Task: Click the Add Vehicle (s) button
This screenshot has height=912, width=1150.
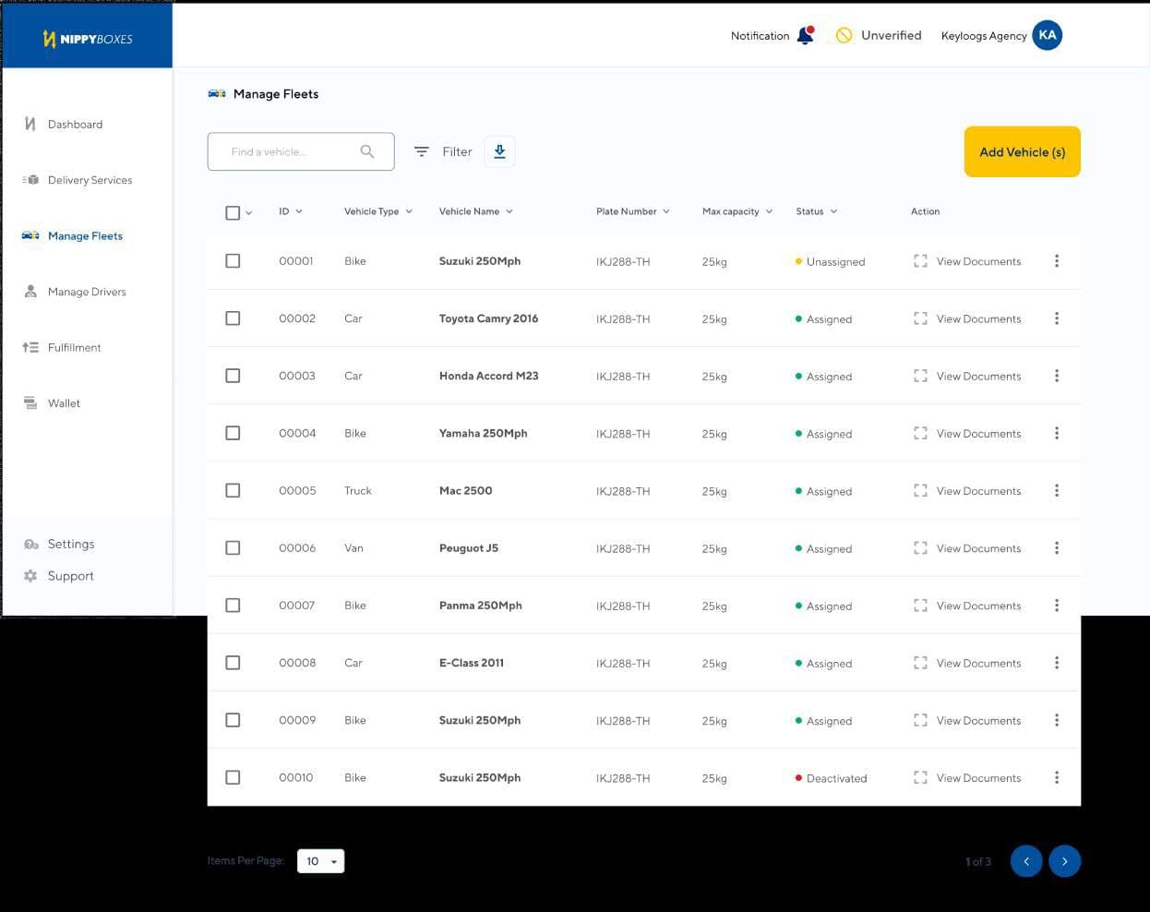Action: tap(1023, 151)
